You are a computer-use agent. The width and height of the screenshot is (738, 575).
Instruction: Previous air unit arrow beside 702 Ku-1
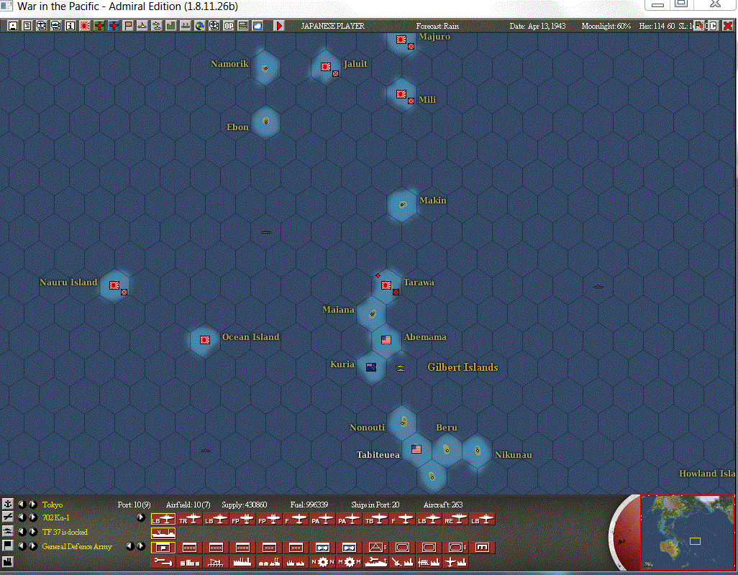coord(22,517)
